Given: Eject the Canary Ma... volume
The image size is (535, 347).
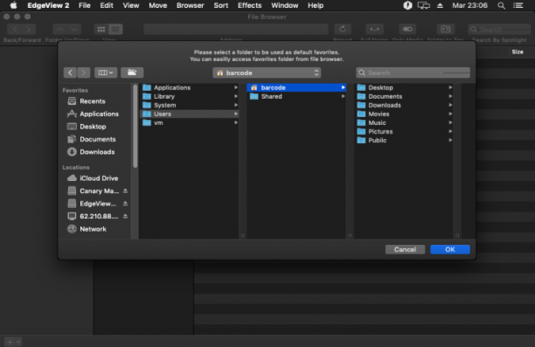Looking at the screenshot, I should click(125, 191).
